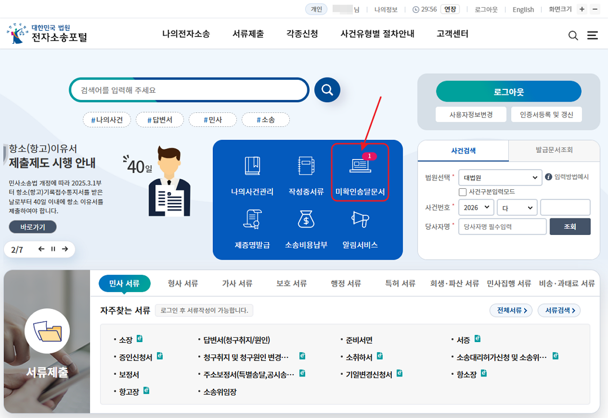
Task: Open 알림서비스 megaphone icon
Action: (360, 219)
